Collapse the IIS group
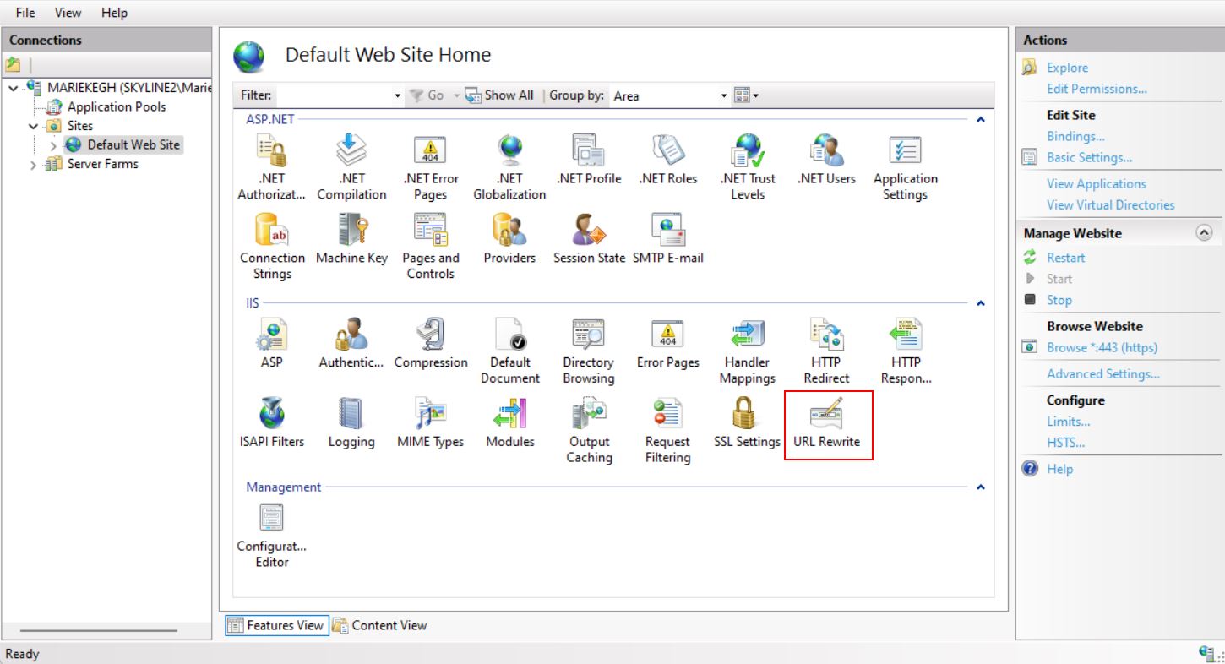 pyautogui.click(x=980, y=303)
